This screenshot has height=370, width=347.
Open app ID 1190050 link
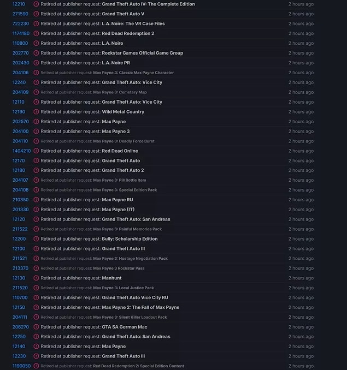click(21, 366)
